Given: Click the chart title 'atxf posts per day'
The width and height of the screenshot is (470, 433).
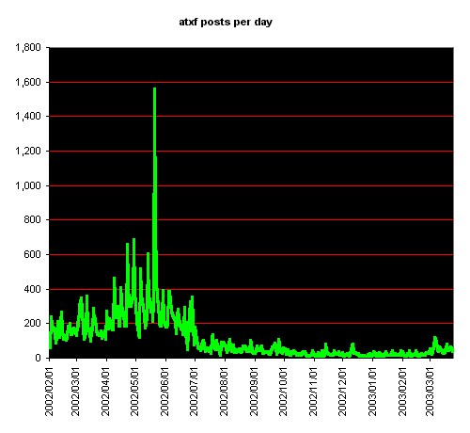Looking at the screenshot, I should coord(226,23).
